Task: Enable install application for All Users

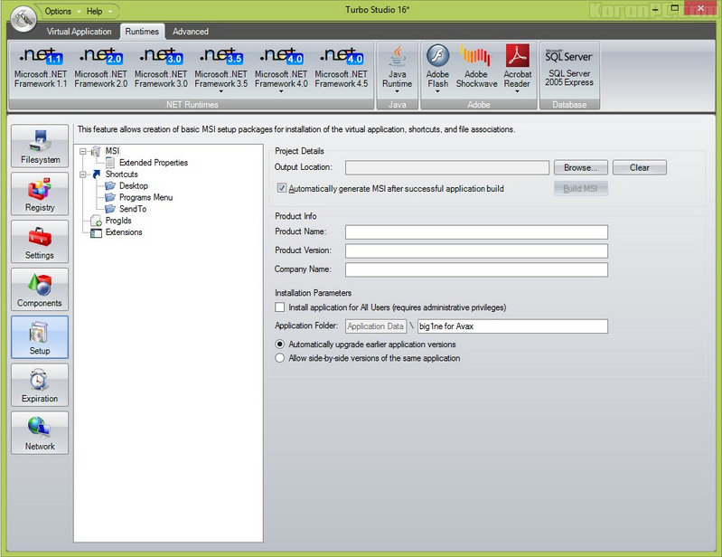Action: [280, 308]
